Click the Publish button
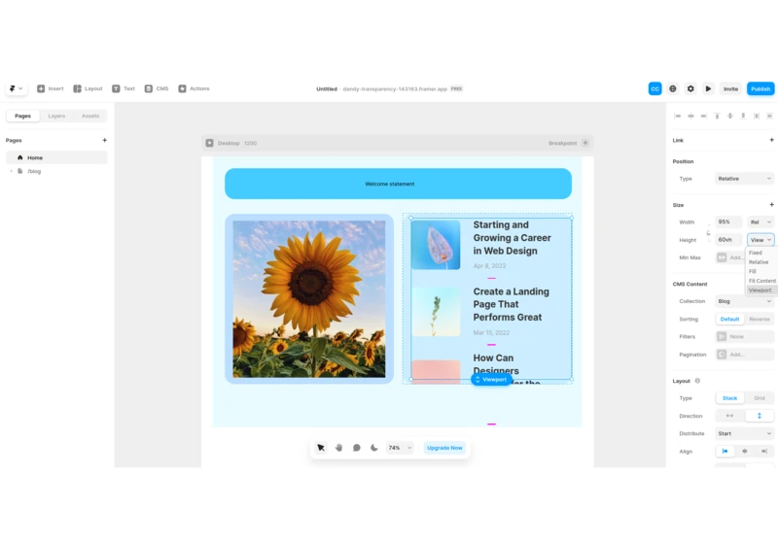 tap(760, 88)
